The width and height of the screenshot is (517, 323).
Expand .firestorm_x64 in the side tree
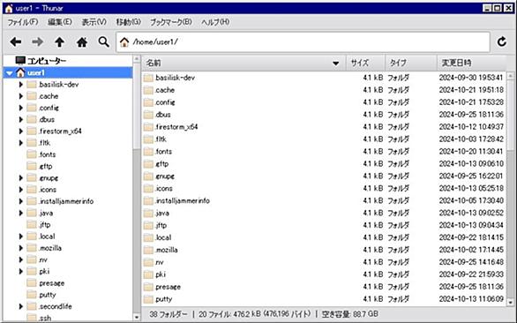point(21,131)
